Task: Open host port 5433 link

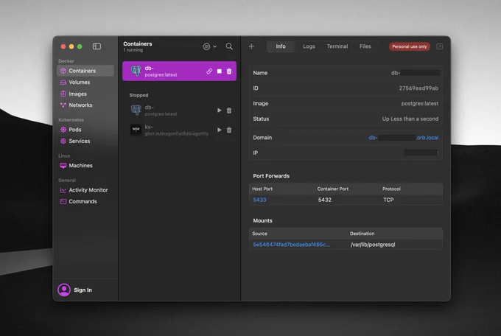Action: pos(259,200)
